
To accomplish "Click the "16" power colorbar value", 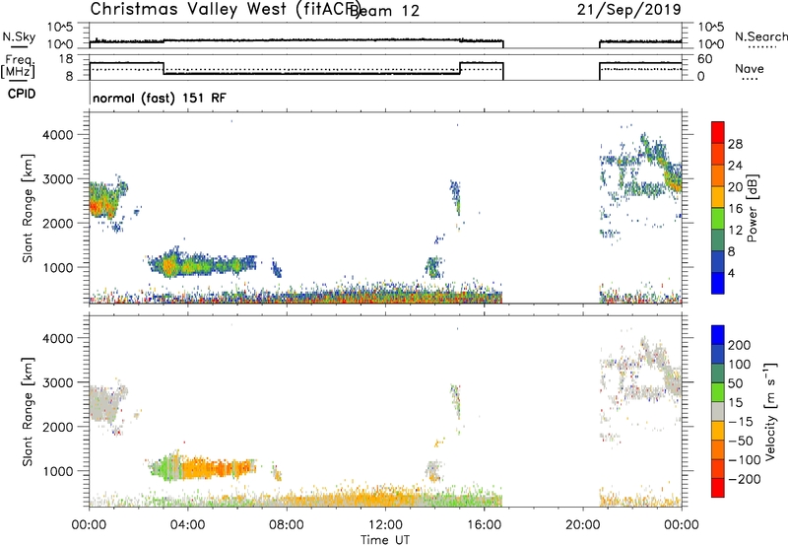I will (x=735, y=209).
